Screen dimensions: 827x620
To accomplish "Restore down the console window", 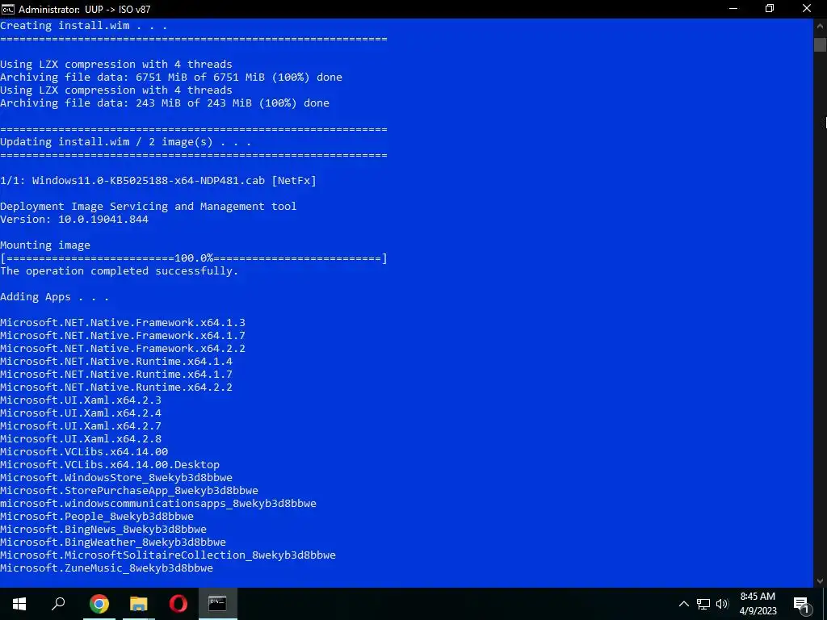I will click(770, 9).
